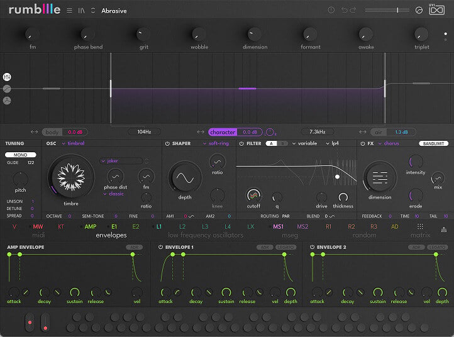Image resolution: width=454 pixels, height=337 pixels.
Task: Click the purple clock icon beside character
Action: click(x=270, y=132)
